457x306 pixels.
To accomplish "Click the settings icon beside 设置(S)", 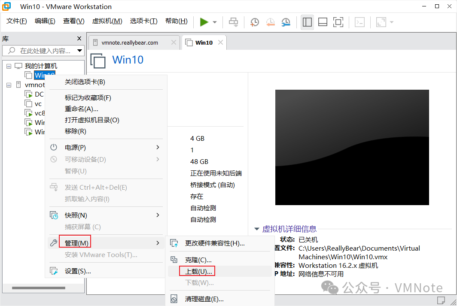I will pyautogui.click(x=54, y=271).
